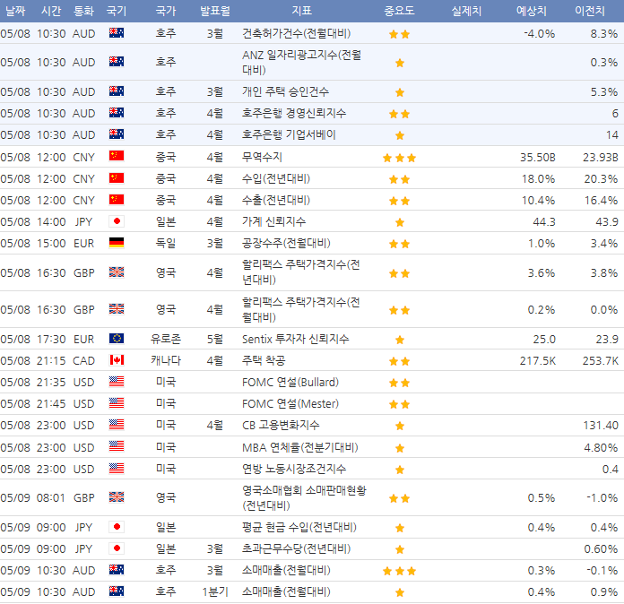Click the US flag in FOMC Mester row
Screen dimensions: 624x604
[117, 403]
